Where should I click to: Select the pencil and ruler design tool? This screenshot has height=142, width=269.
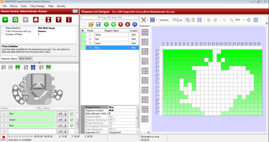pyautogui.click(x=144, y=20)
